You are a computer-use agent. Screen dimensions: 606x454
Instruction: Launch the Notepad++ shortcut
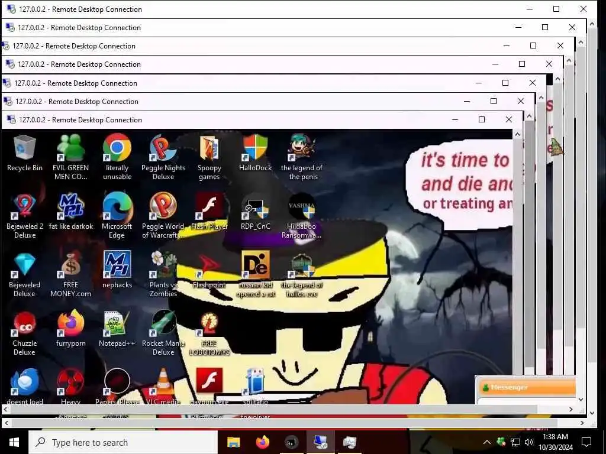coord(117,329)
